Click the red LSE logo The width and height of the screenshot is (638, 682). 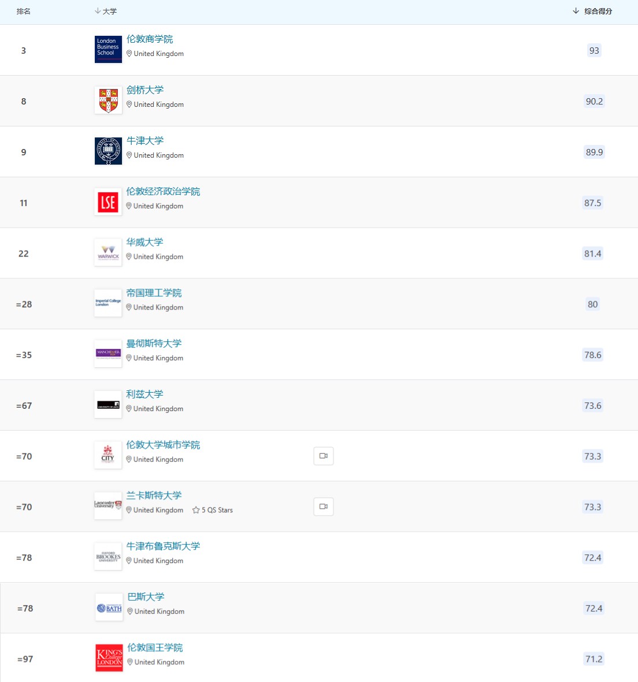tap(108, 202)
